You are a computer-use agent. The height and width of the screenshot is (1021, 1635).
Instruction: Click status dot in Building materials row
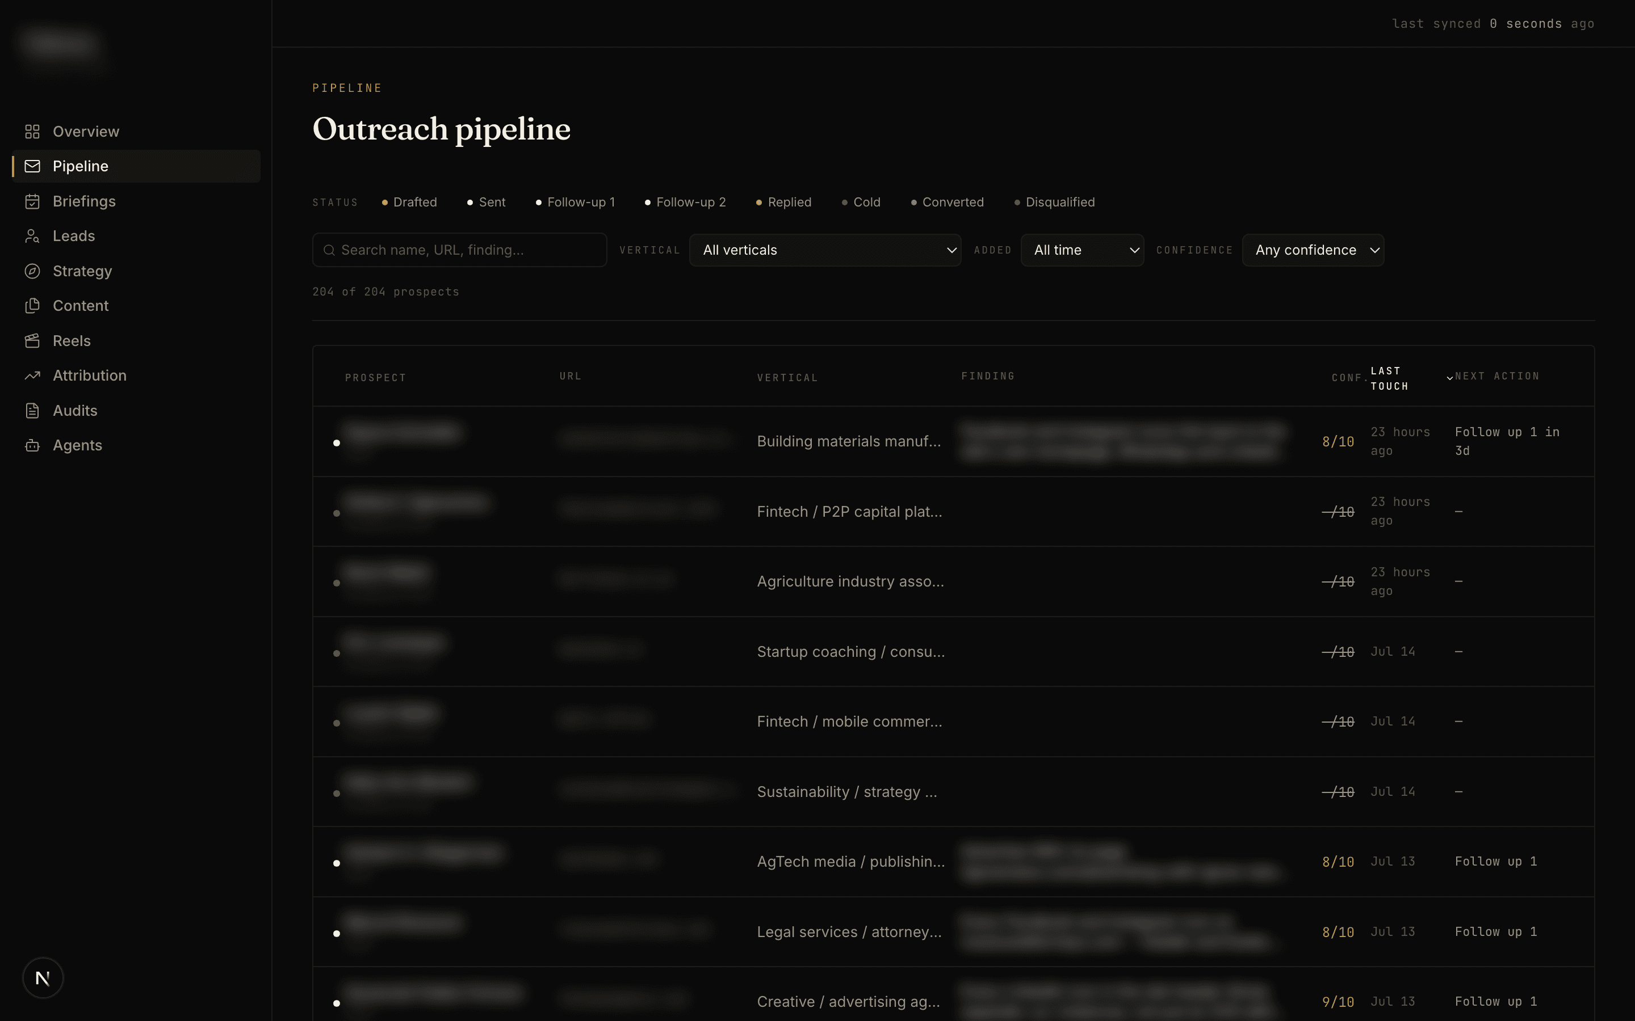(x=337, y=443)
